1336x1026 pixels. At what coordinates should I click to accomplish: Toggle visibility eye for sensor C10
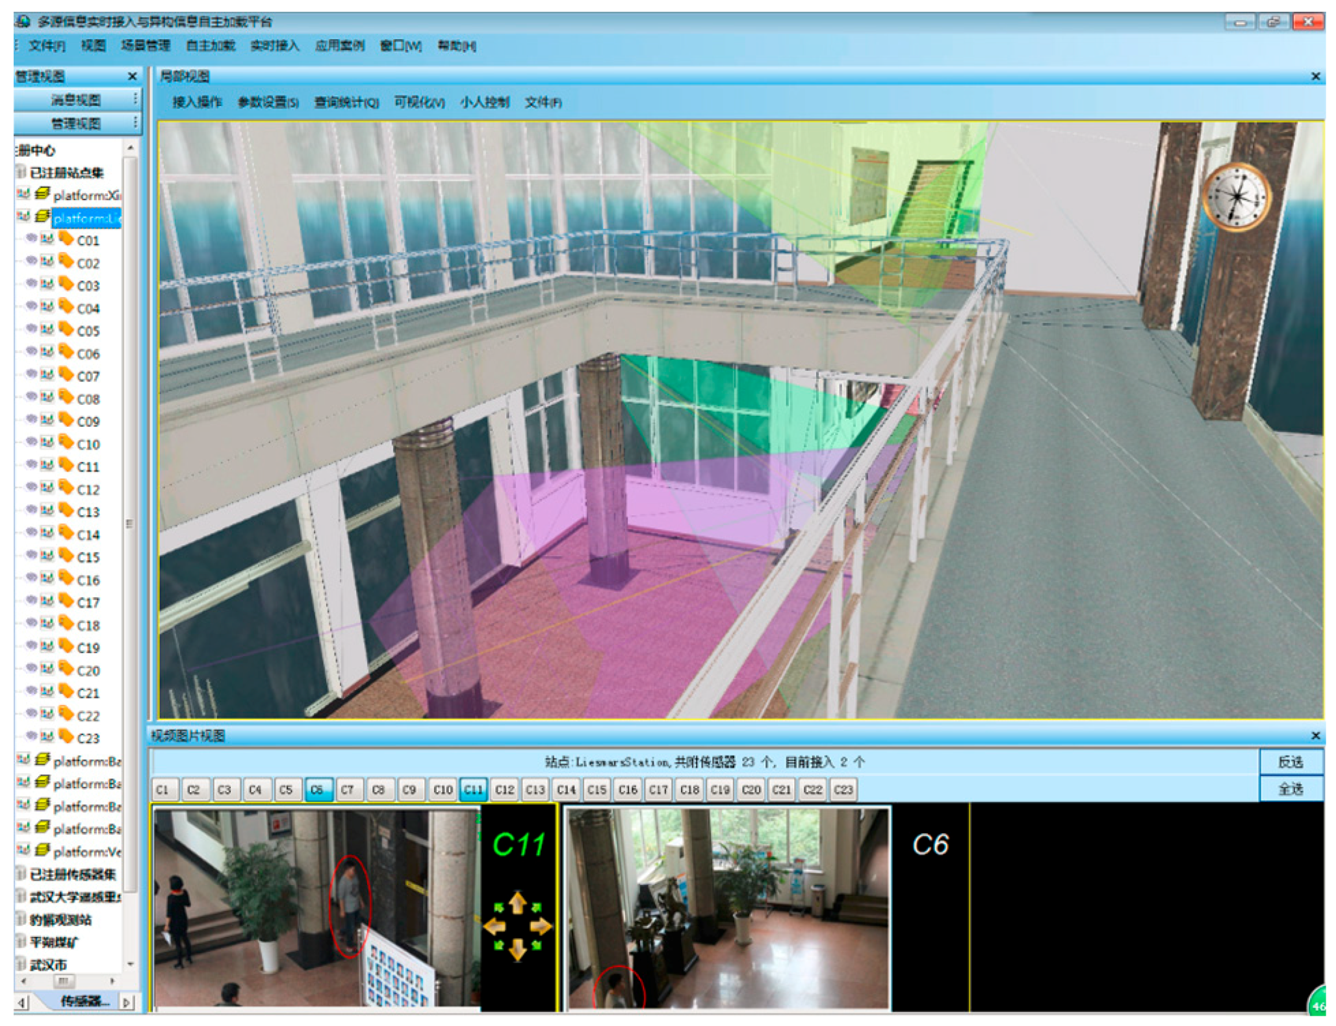point(31,442)
